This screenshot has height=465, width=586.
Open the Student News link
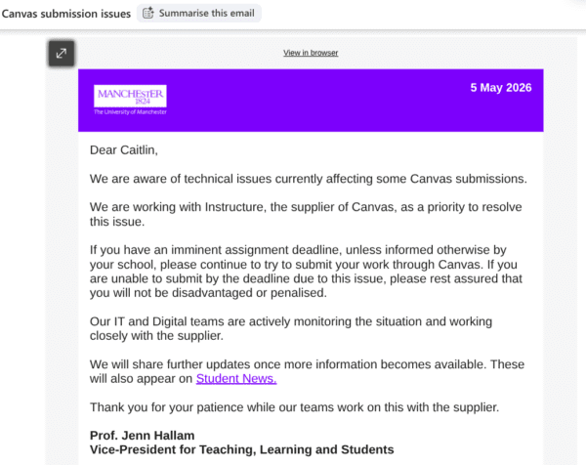[236, 379]
